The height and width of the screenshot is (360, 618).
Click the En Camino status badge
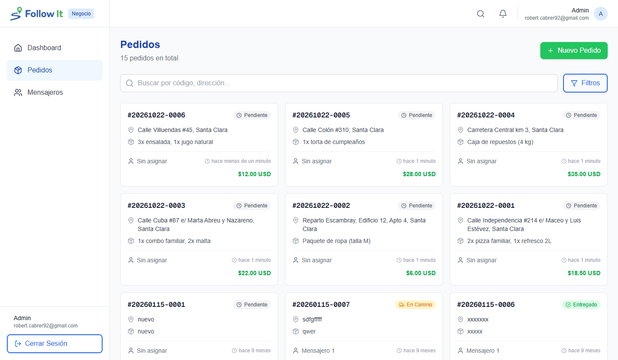click(x=415, y=305)
